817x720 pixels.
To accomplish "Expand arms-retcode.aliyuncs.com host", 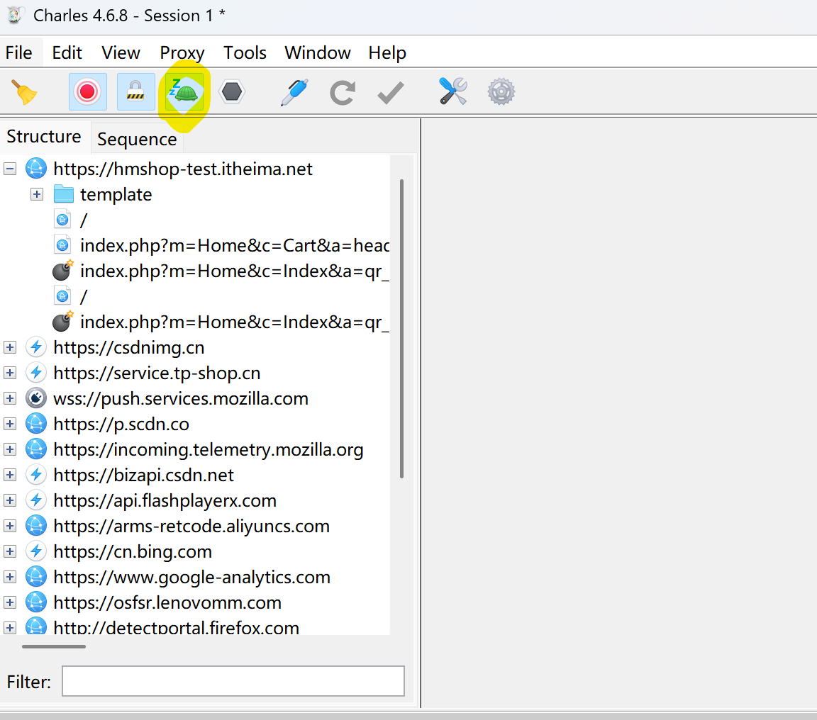I will coord(10,526).
